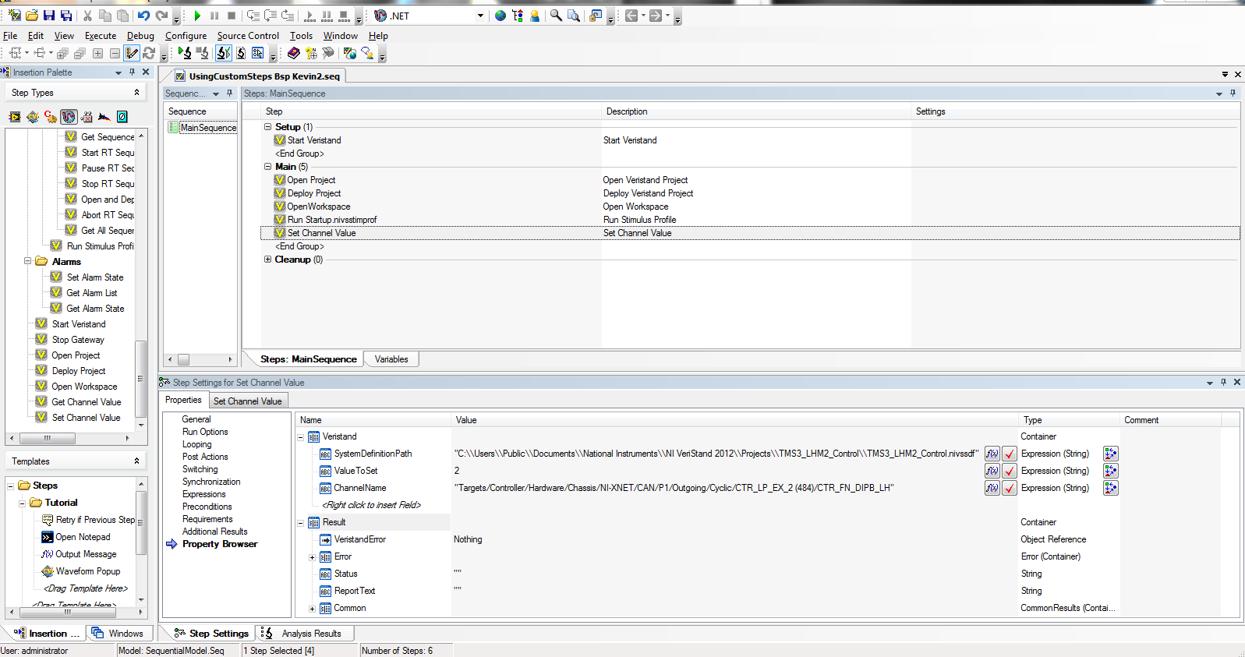Expand the Common results property
1245x657 pixels.
(312, 609)
